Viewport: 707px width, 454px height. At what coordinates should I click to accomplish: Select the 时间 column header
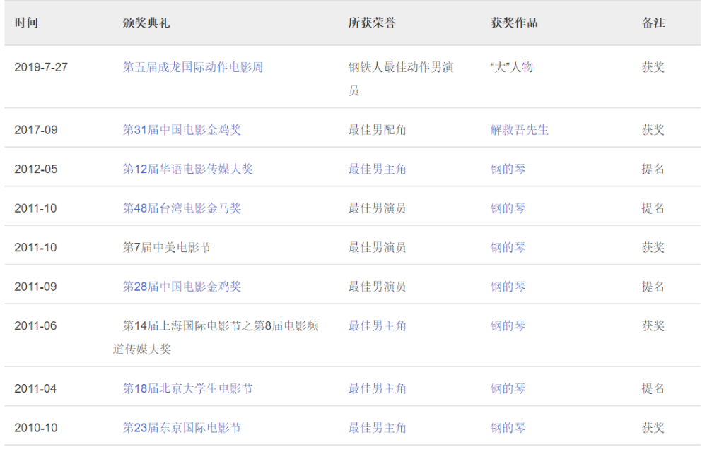click(26, 23)
